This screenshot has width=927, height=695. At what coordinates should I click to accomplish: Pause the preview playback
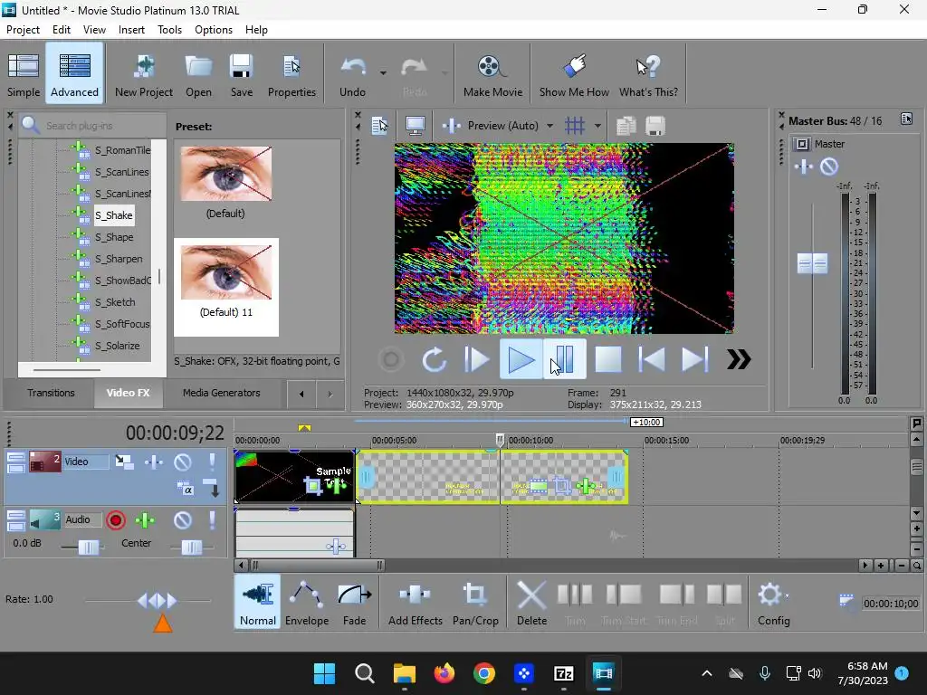pyautogui.click(x=565, y=359)
